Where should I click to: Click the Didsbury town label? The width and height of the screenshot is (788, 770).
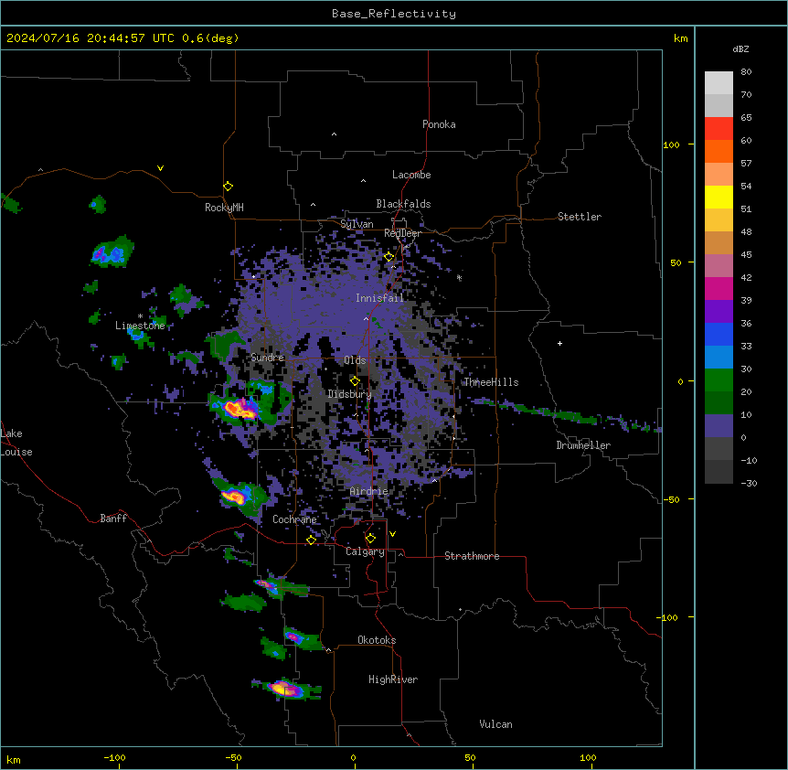coord(349,394)
